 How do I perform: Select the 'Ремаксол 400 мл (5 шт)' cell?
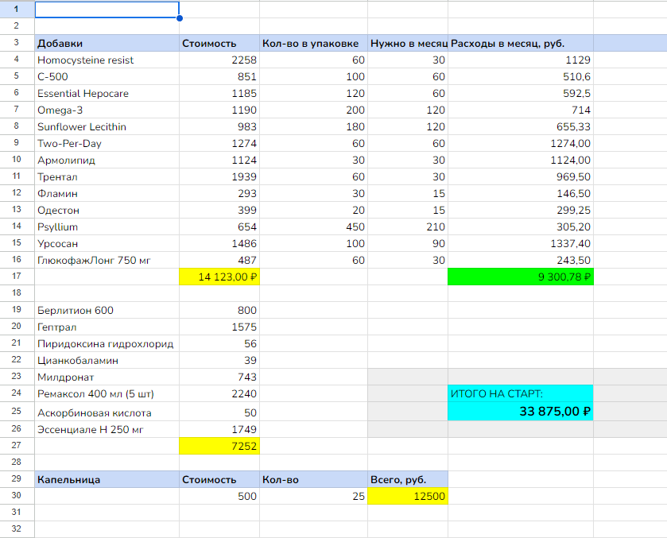(107, 393)
